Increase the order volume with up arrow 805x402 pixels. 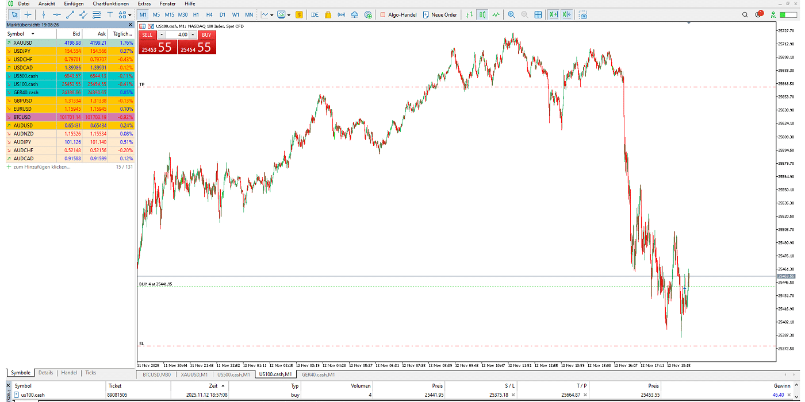(x=193, y=34)
